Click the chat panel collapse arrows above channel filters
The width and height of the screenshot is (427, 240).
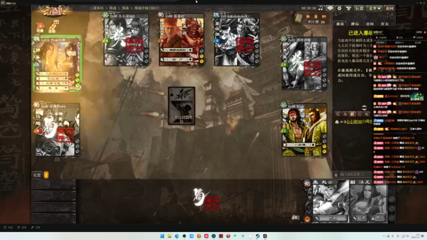click(x=364, y=108)
